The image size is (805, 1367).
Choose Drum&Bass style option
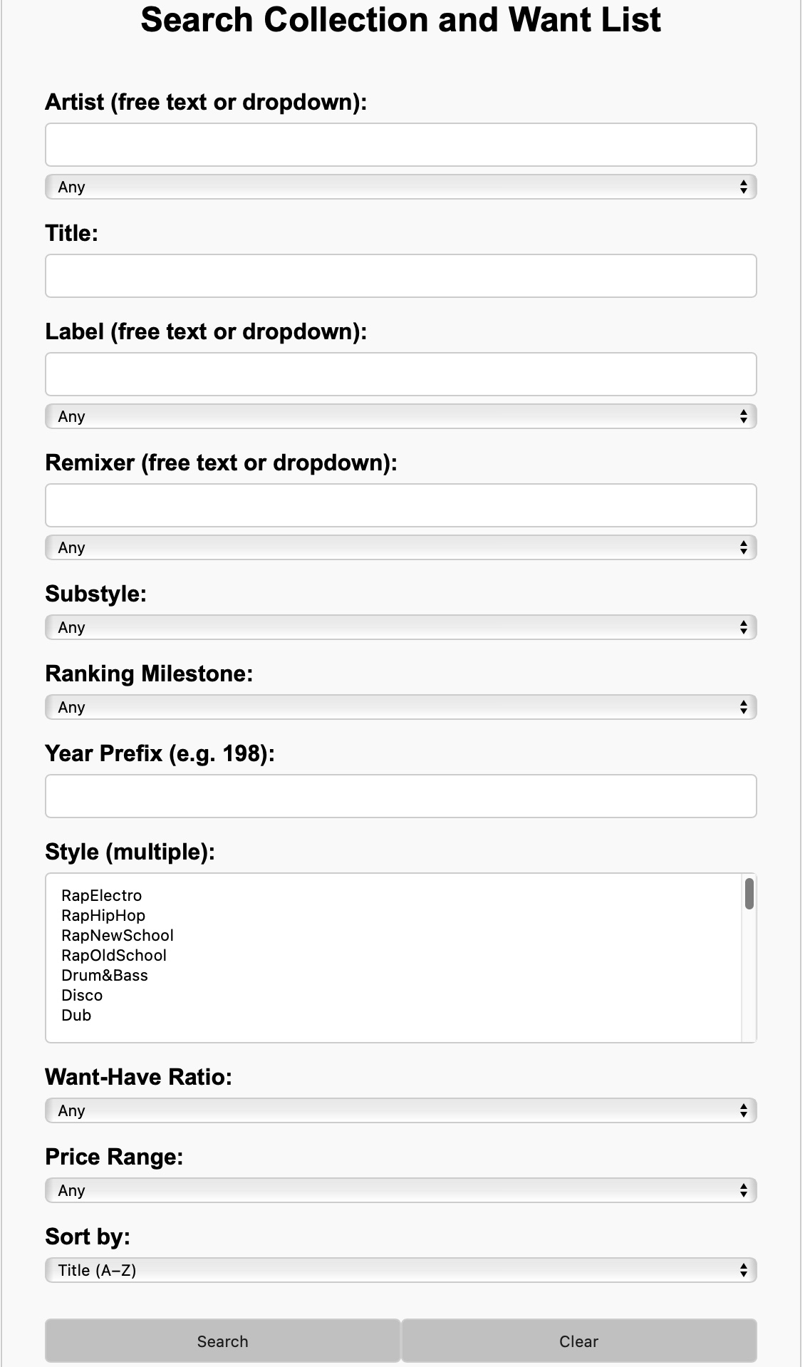105,976
